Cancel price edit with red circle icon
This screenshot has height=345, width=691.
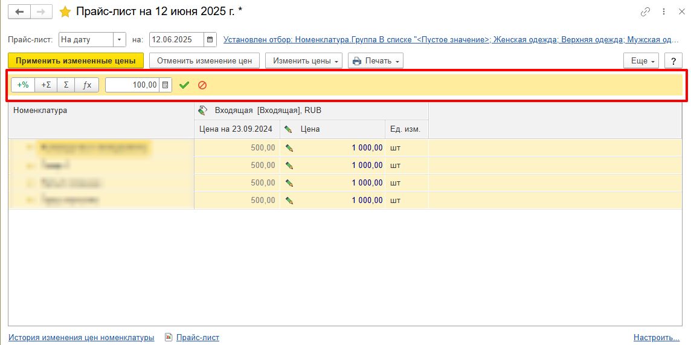point(202,85)
